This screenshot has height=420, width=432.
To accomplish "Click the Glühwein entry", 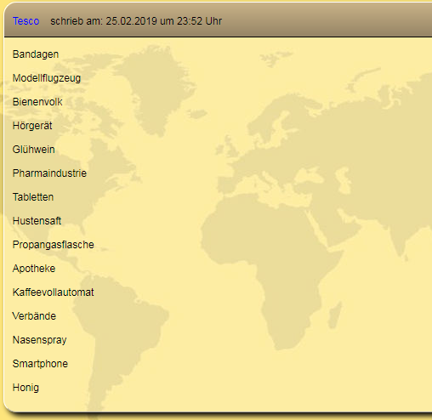I will [34, 150].
